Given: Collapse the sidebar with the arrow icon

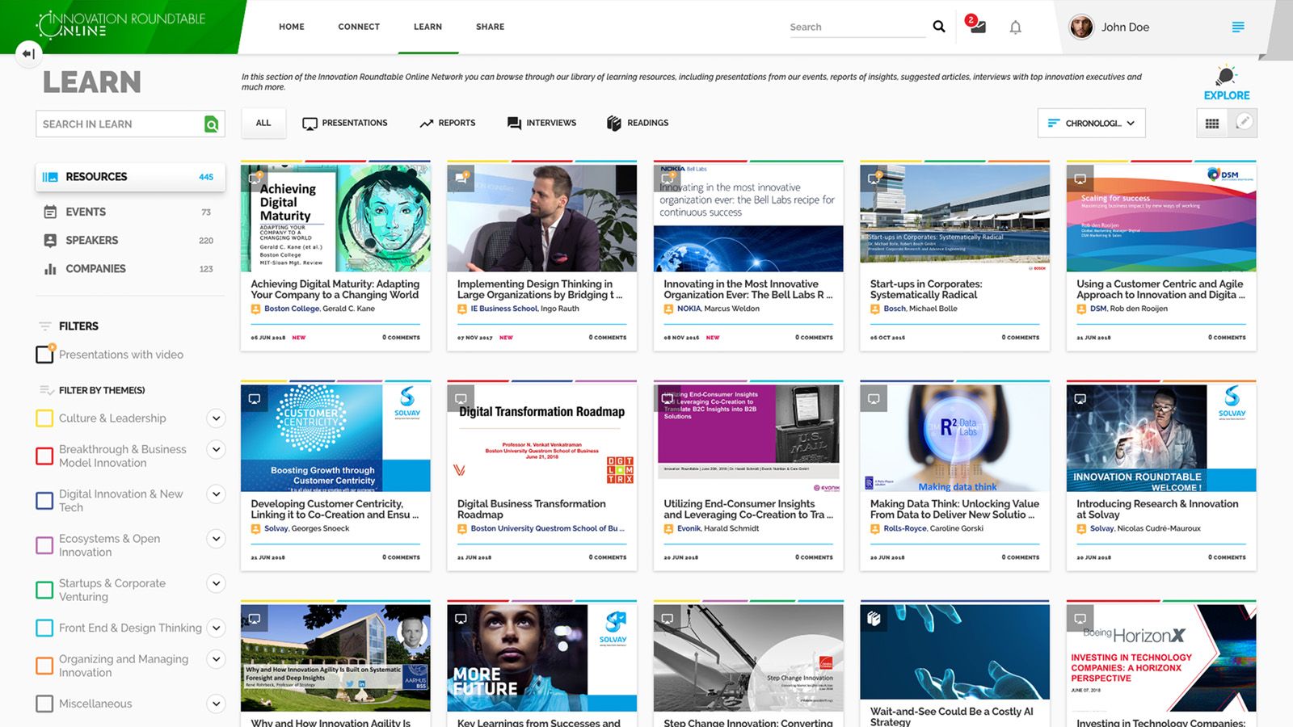Looking at the screenshot, I should (x=28, y=53).
